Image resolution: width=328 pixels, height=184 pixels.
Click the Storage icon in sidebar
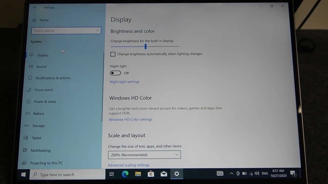tap(27, 125)
